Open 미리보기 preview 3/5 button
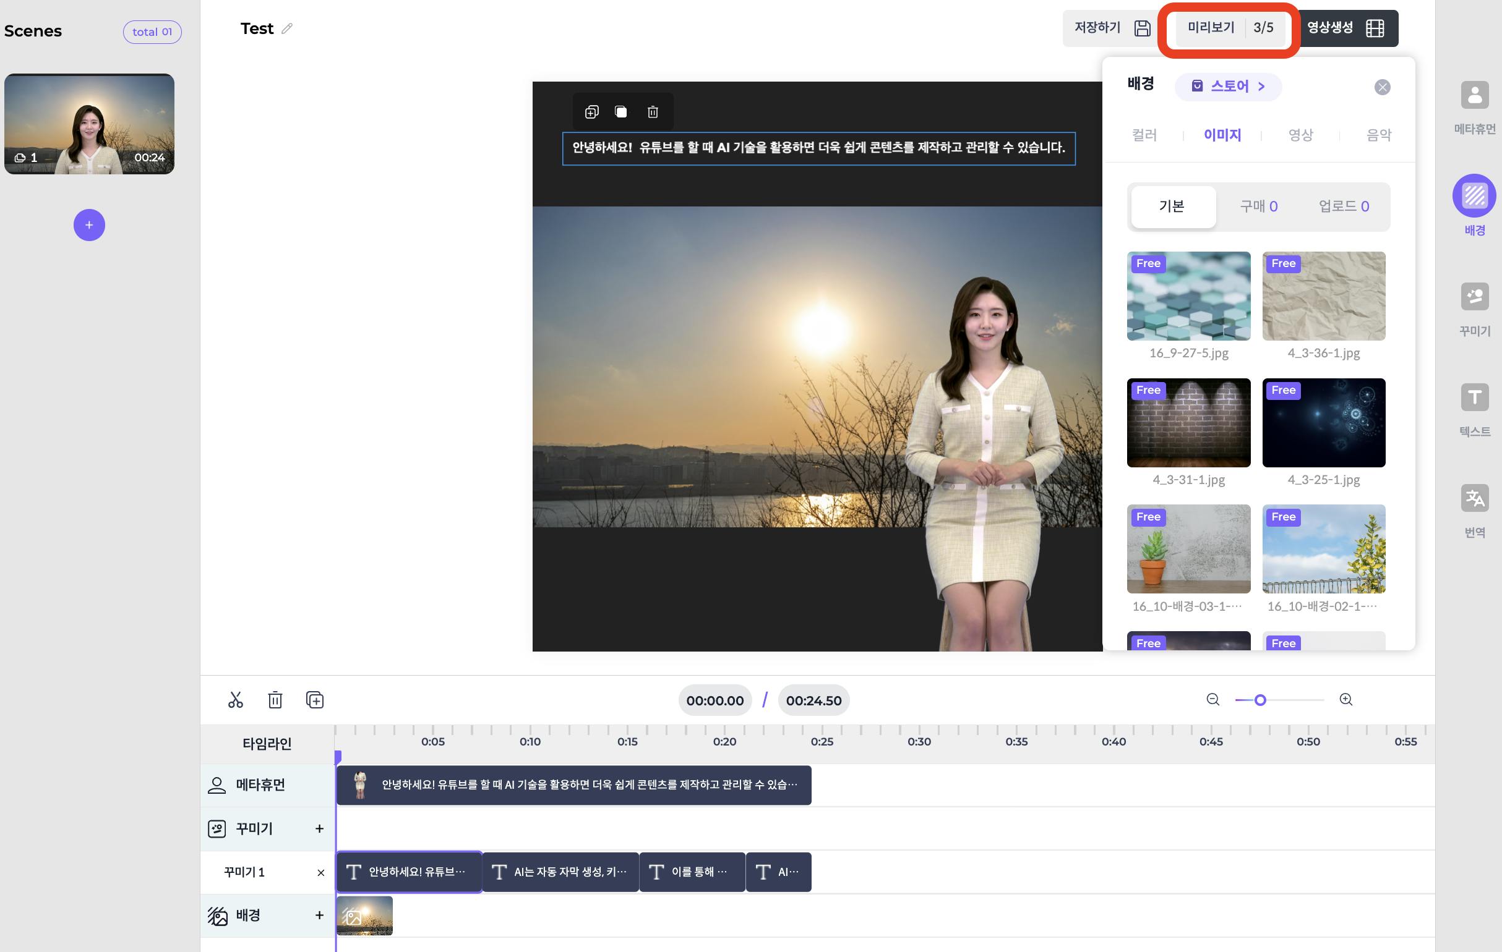Screen dimensions: 1502x952 point(1229,28)
